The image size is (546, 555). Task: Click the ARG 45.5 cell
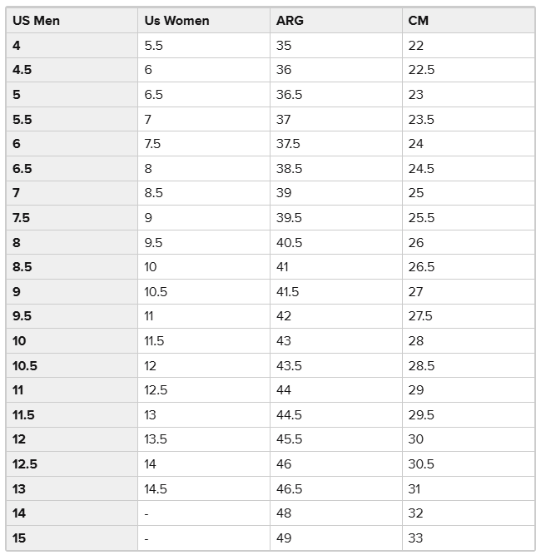[x=336, y=439]
